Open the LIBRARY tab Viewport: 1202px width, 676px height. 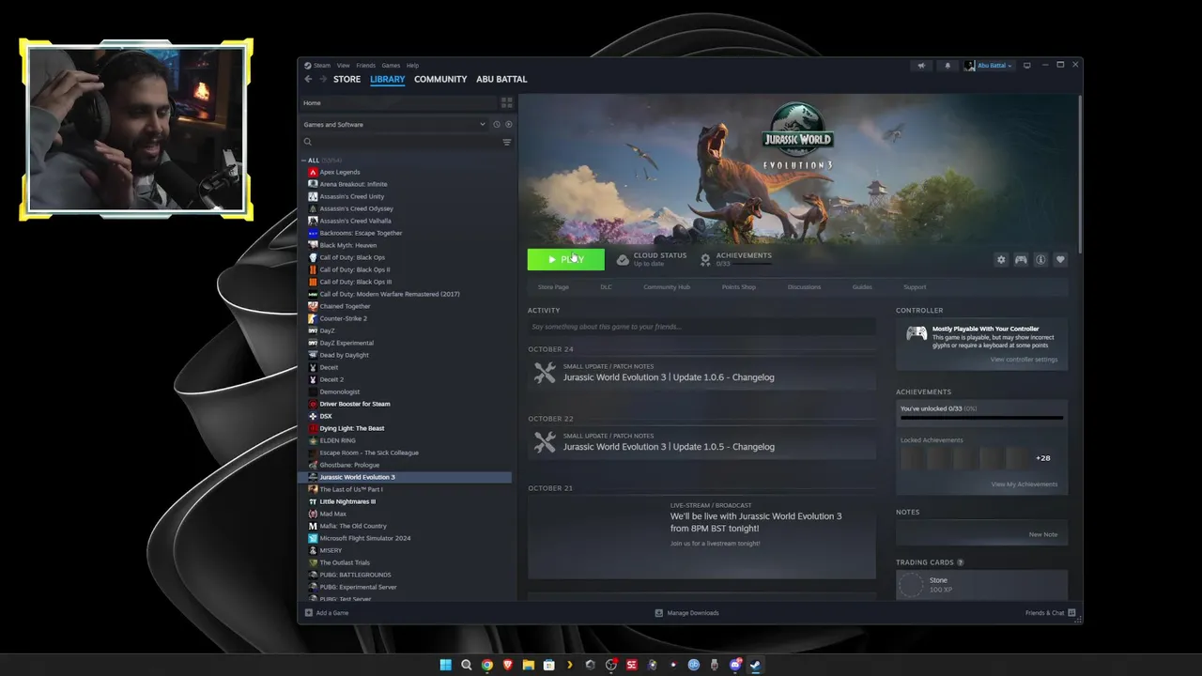387,79
